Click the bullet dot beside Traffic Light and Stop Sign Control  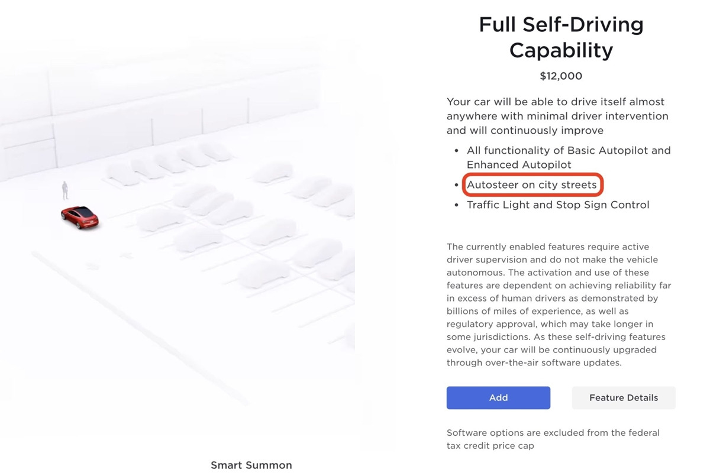coord(456,205)
